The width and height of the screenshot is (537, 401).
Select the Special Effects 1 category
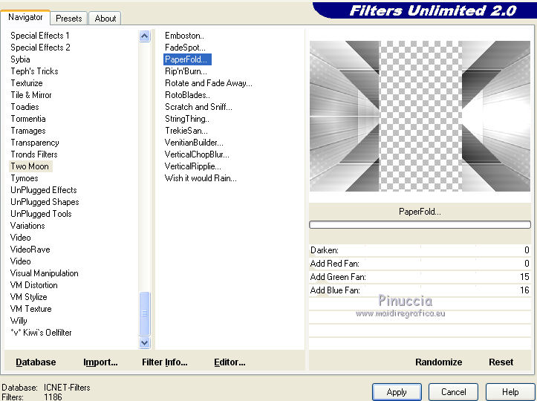(39, 36)
